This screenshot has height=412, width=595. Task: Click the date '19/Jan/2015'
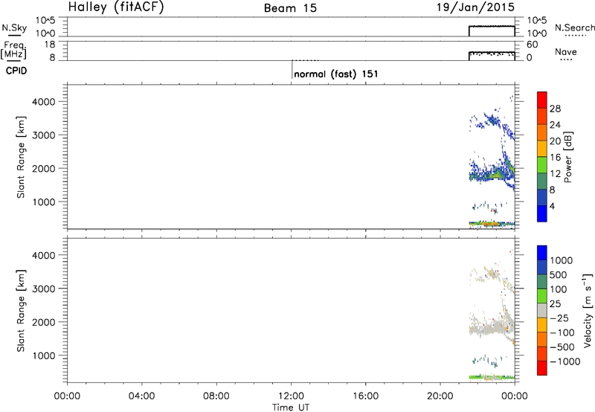tap(475, 7)
